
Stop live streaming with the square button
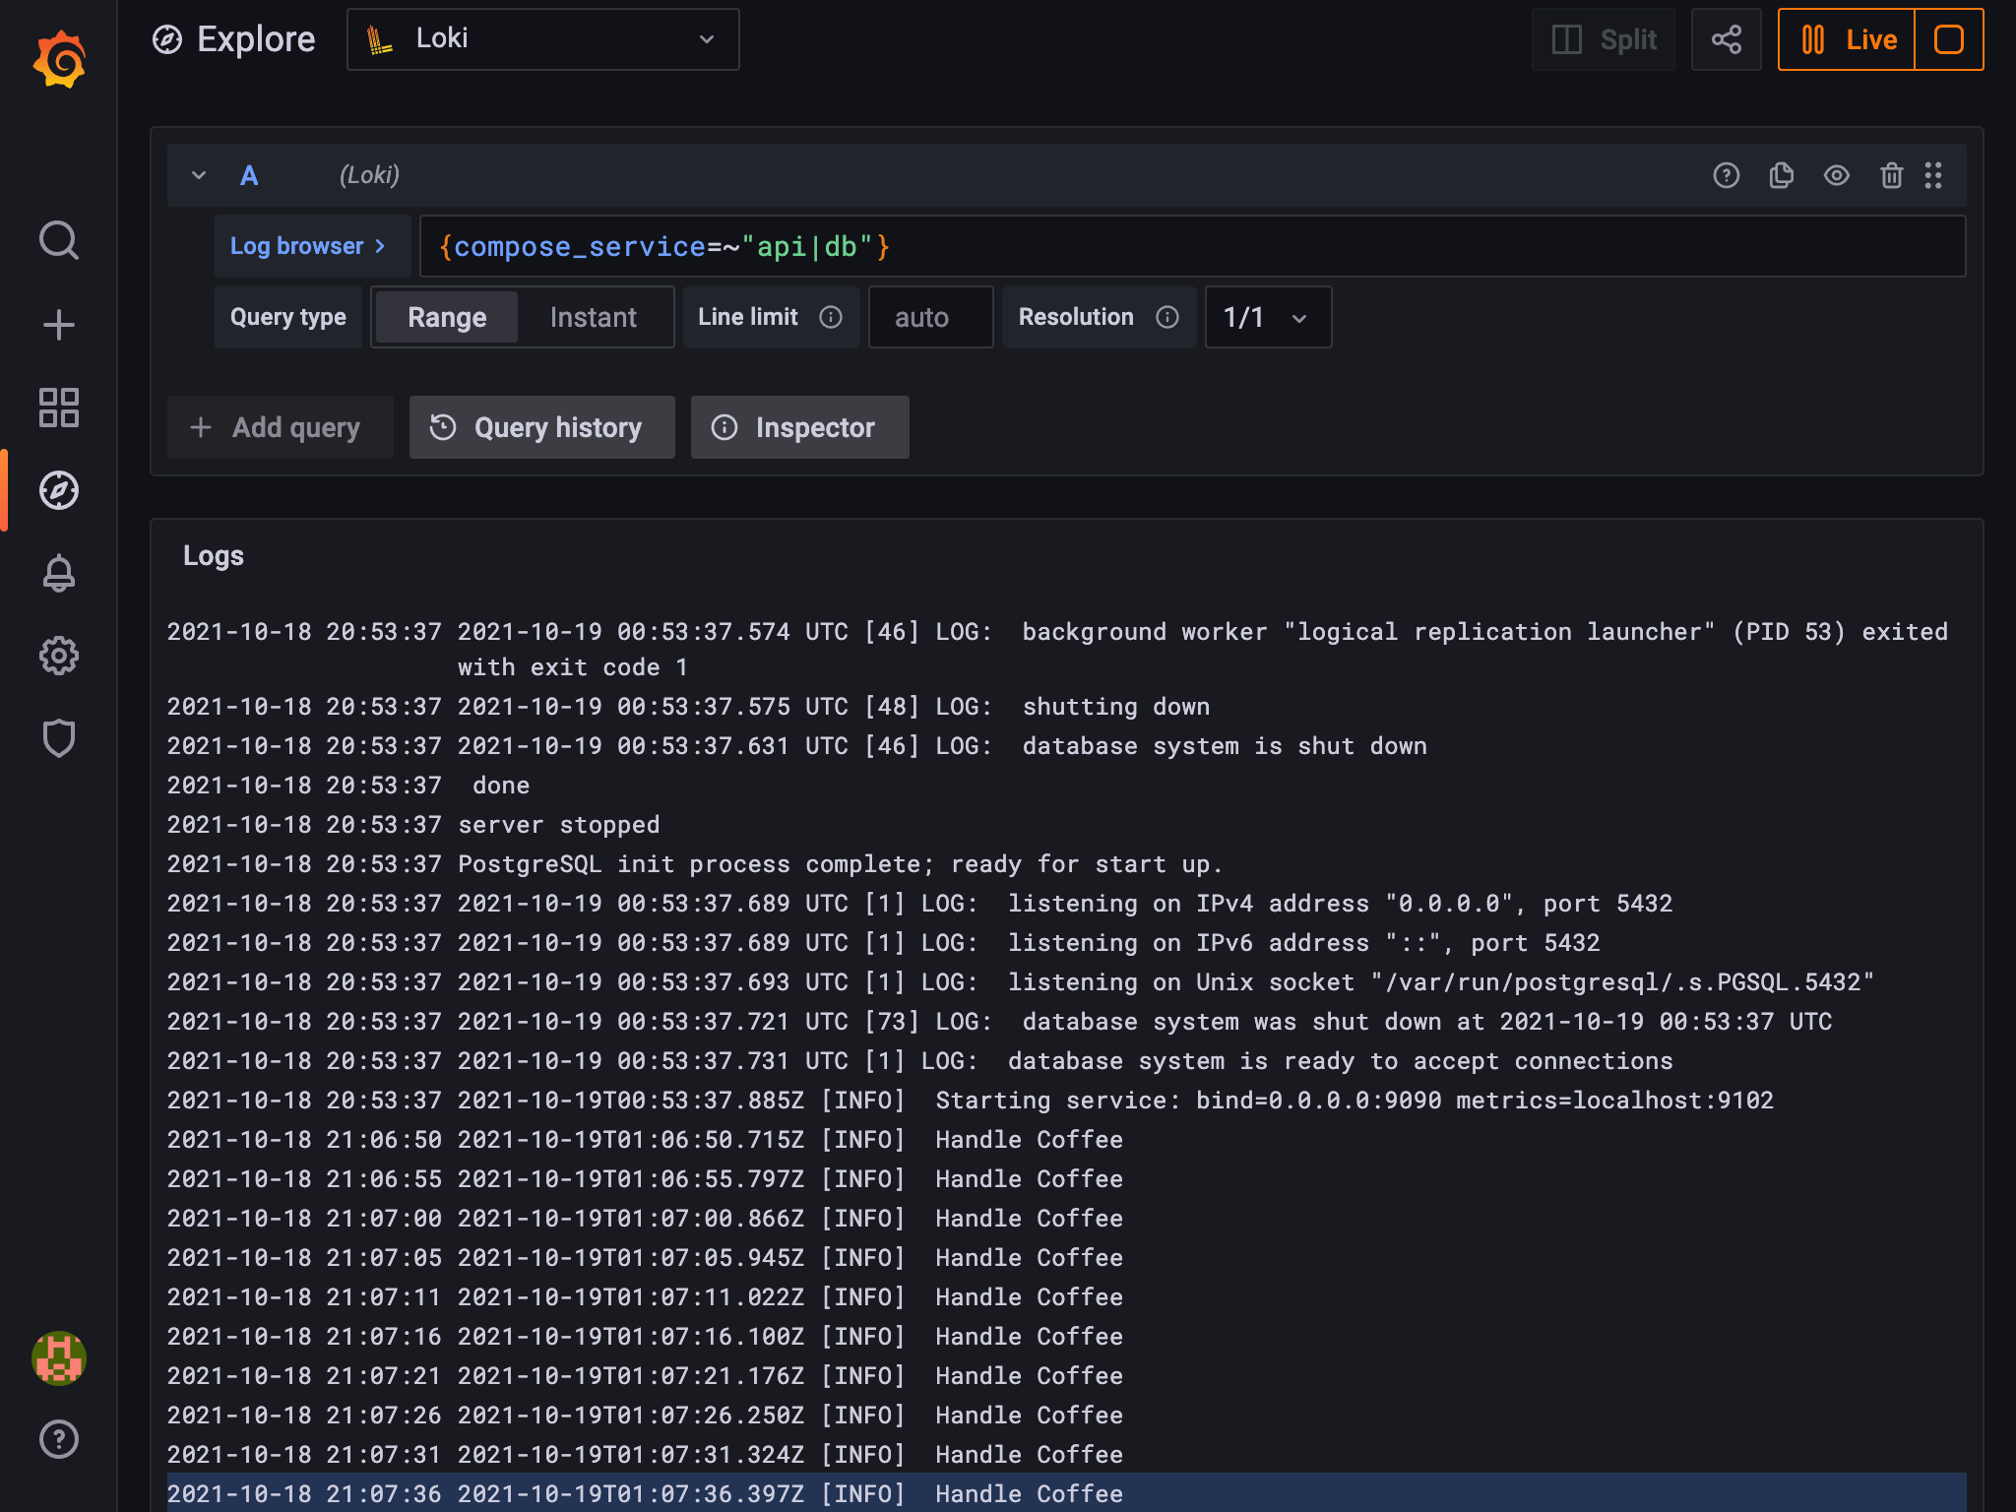coord(1948,39)
